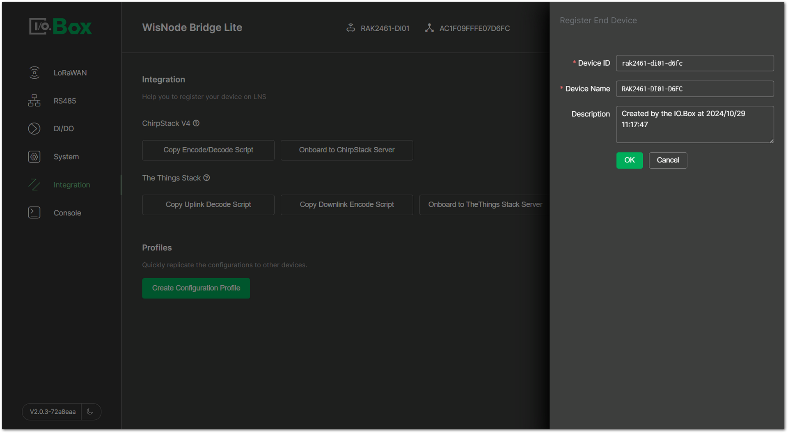Click The Things Stack label
788x433 pixels.
coord(172,178)
